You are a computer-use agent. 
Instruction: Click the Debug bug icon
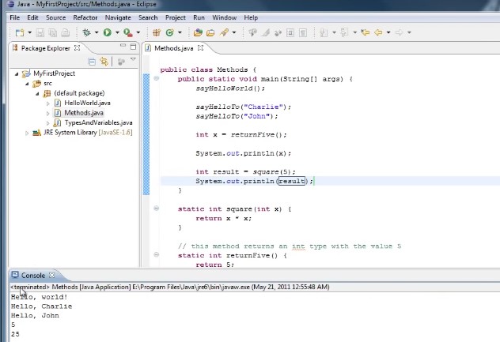click(x=86, y=32)
